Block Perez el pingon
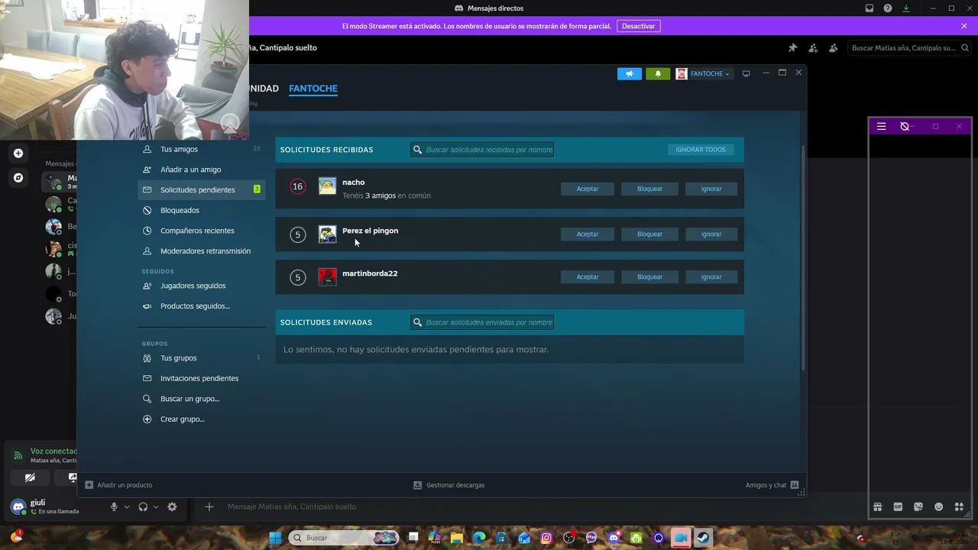This screenshot has width=978, height=550. (649, 235)
